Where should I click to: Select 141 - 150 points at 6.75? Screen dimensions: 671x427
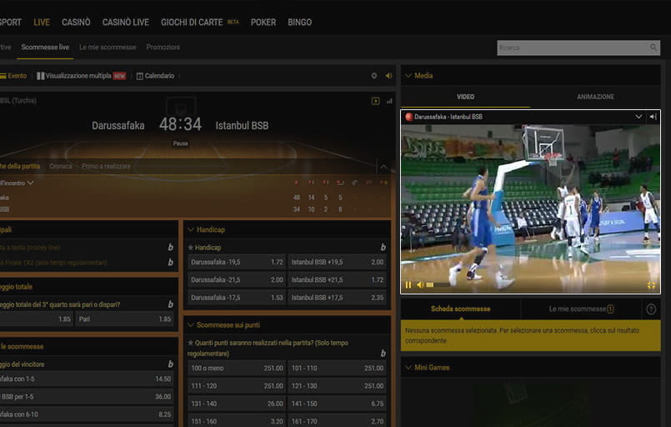pyautogui.click(x=338, y=404)
